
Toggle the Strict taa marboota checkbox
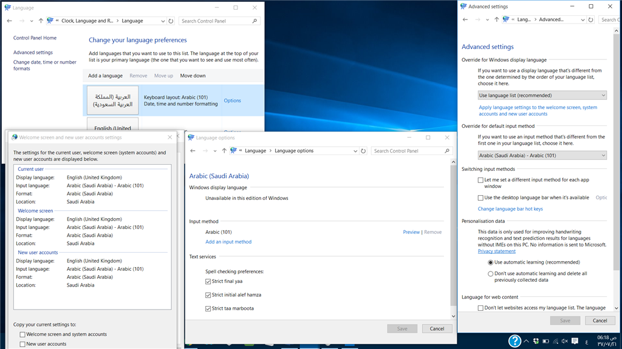(208, 308)
